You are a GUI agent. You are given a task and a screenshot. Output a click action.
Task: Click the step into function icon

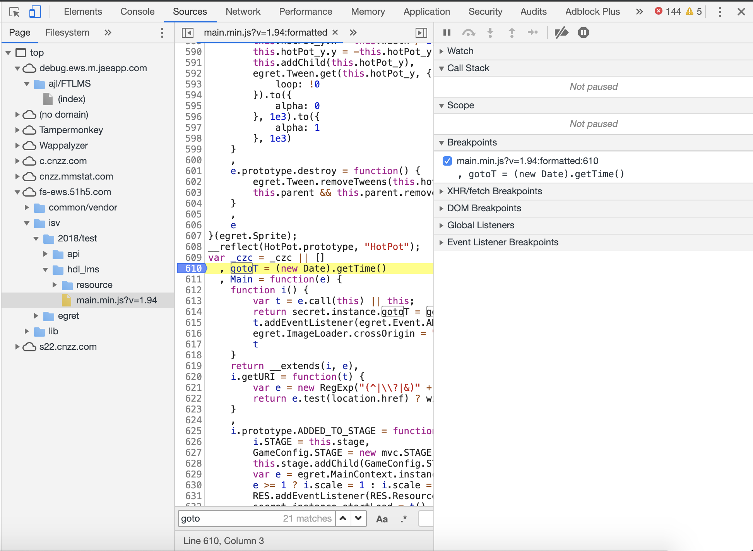tap(490, 33)
